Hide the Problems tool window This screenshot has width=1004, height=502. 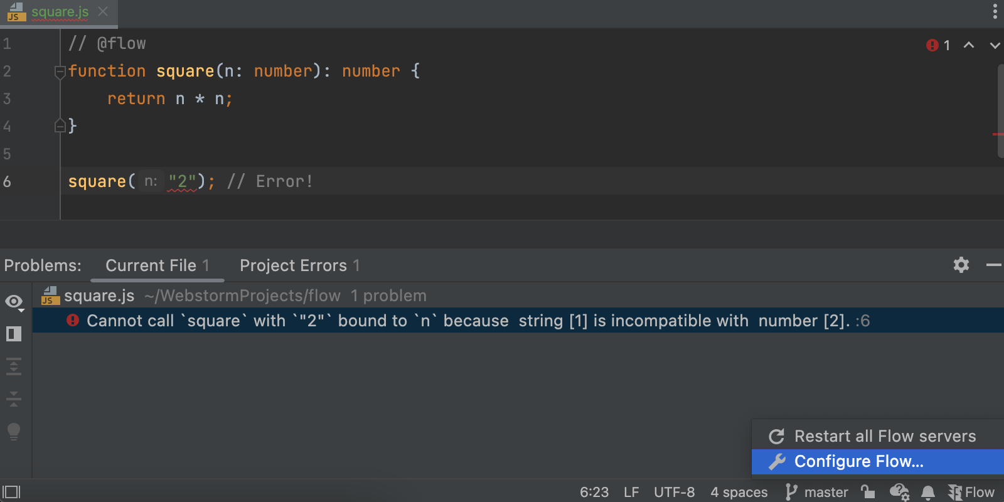click(993, 265)
